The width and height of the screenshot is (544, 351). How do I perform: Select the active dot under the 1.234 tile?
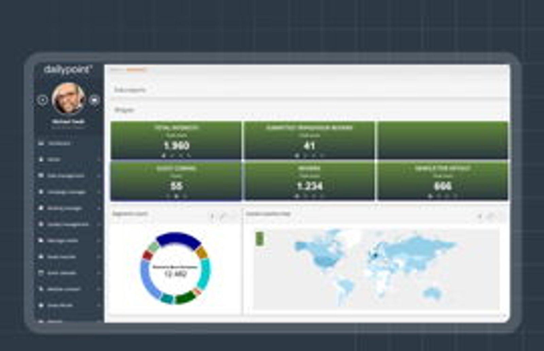coord(297,196)
